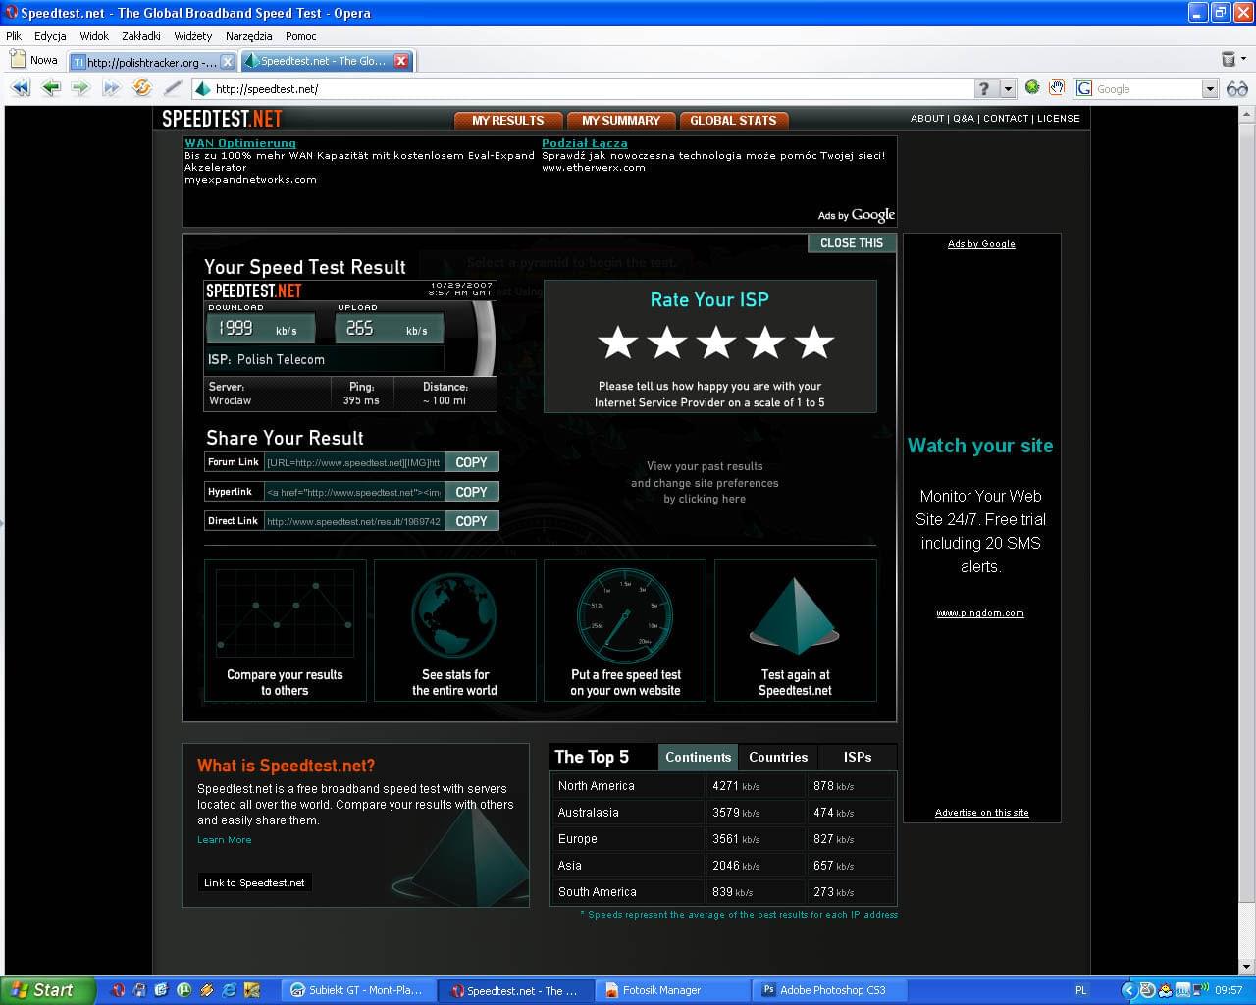Open the Windows Start menu

point(48,990)
